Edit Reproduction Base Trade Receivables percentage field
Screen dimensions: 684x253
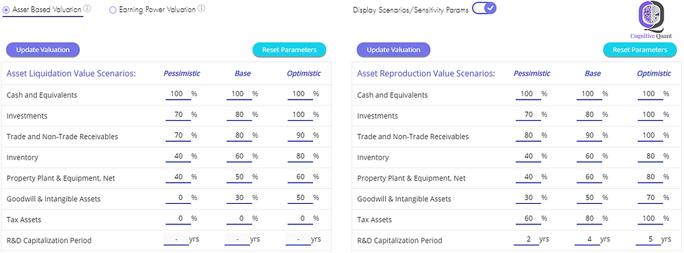click(x=590, y=136)
